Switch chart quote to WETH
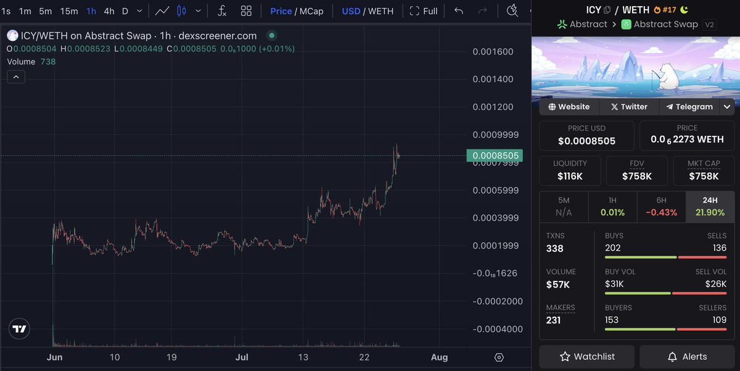The width and height of the screenshot is (740, 371). pyautogui.click(x=380, y=11)
